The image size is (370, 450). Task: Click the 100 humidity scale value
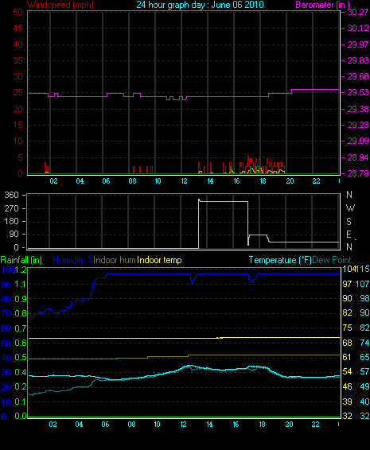(x=7, y=270)
